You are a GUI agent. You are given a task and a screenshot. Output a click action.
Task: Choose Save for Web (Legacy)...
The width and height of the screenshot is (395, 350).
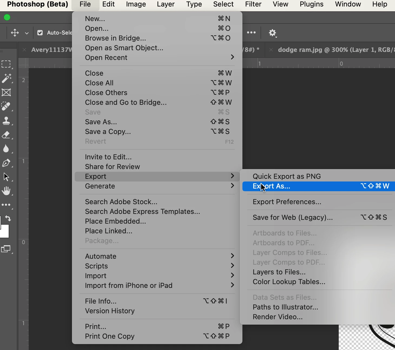point(319,217)
